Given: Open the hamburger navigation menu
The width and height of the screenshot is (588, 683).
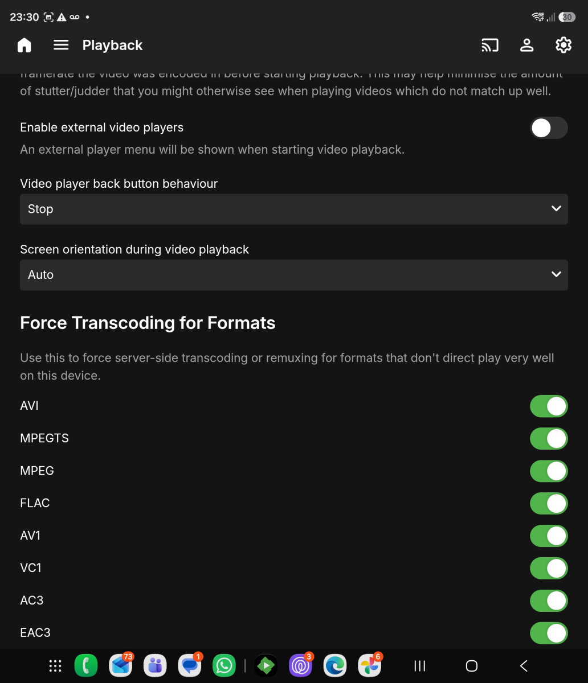Looking at the screenshot, I should (x=61, y=45).
